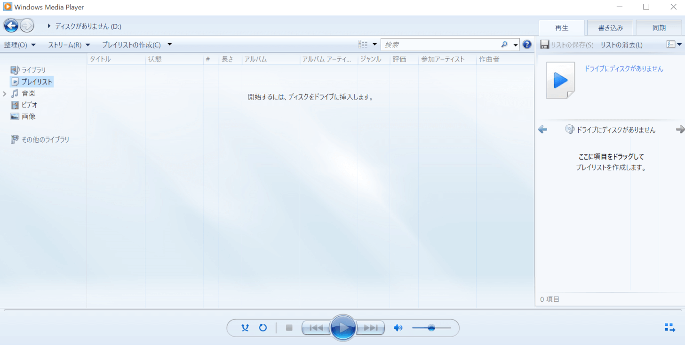The width and height of the screenshot is (685, 345).
Task: Click the next playlist gray right arrow
Action: tap(680, 130)
